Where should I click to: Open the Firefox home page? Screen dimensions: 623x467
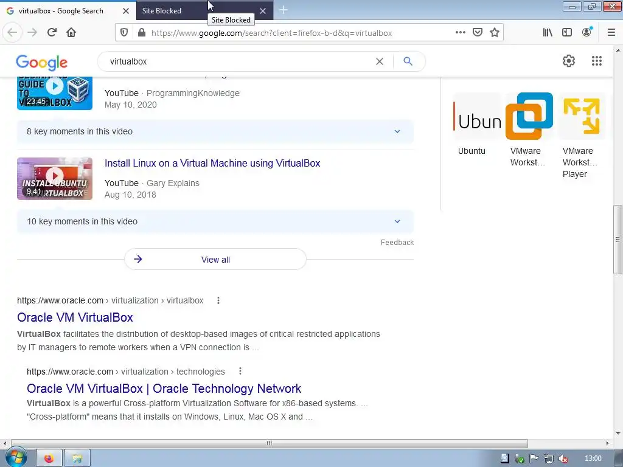click(x=71, y=32)
